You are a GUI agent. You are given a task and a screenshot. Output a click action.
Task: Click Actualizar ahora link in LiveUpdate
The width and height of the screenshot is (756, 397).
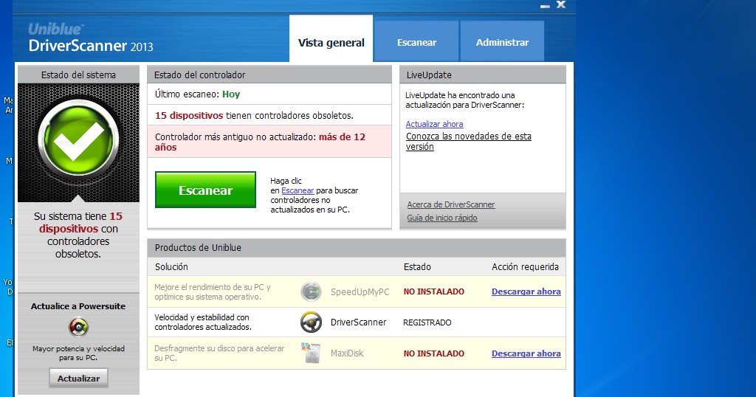pyautogui.click(x=434, y=124)
